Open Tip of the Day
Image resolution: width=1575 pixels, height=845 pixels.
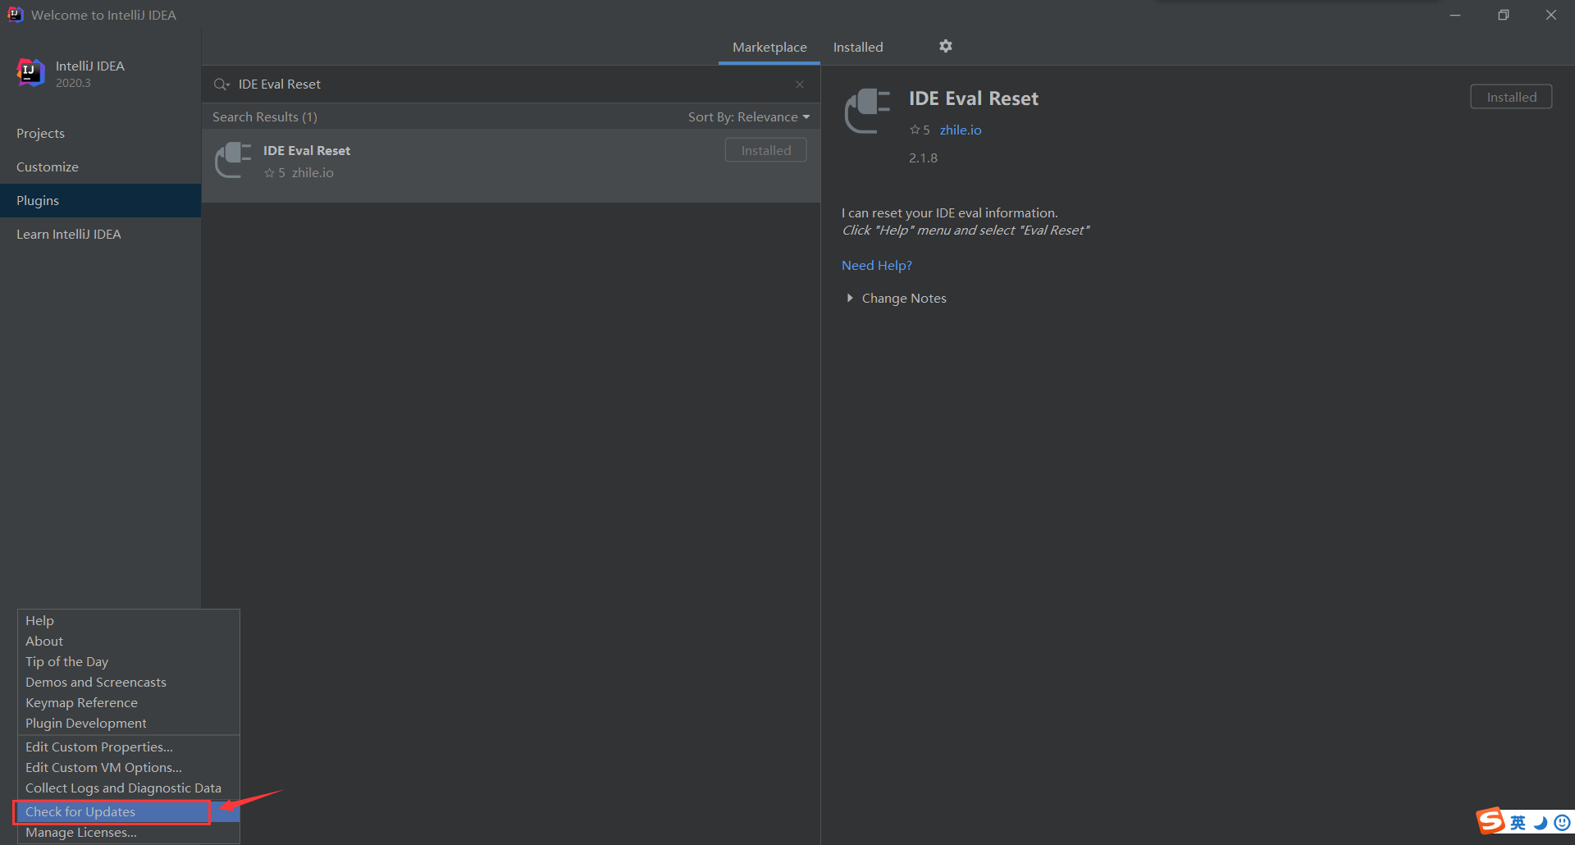tap(129, 661)
